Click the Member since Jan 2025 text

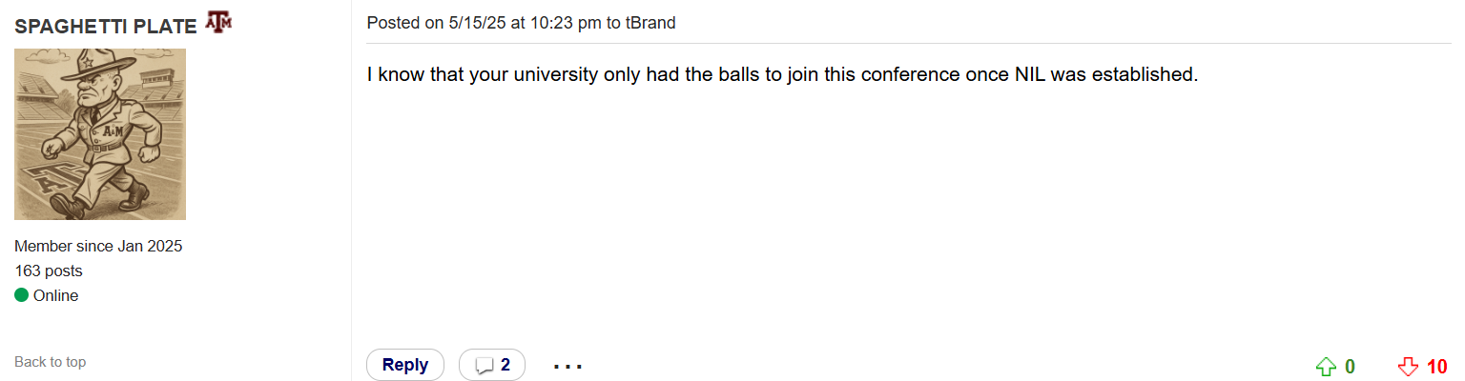[98, 246]
